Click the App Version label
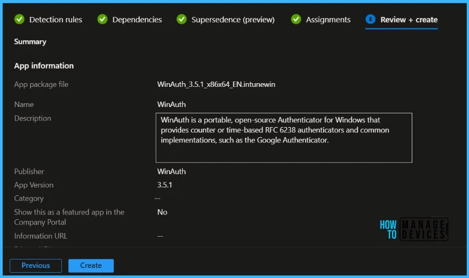This screenshot has height=278, width=469. point(34,185)
